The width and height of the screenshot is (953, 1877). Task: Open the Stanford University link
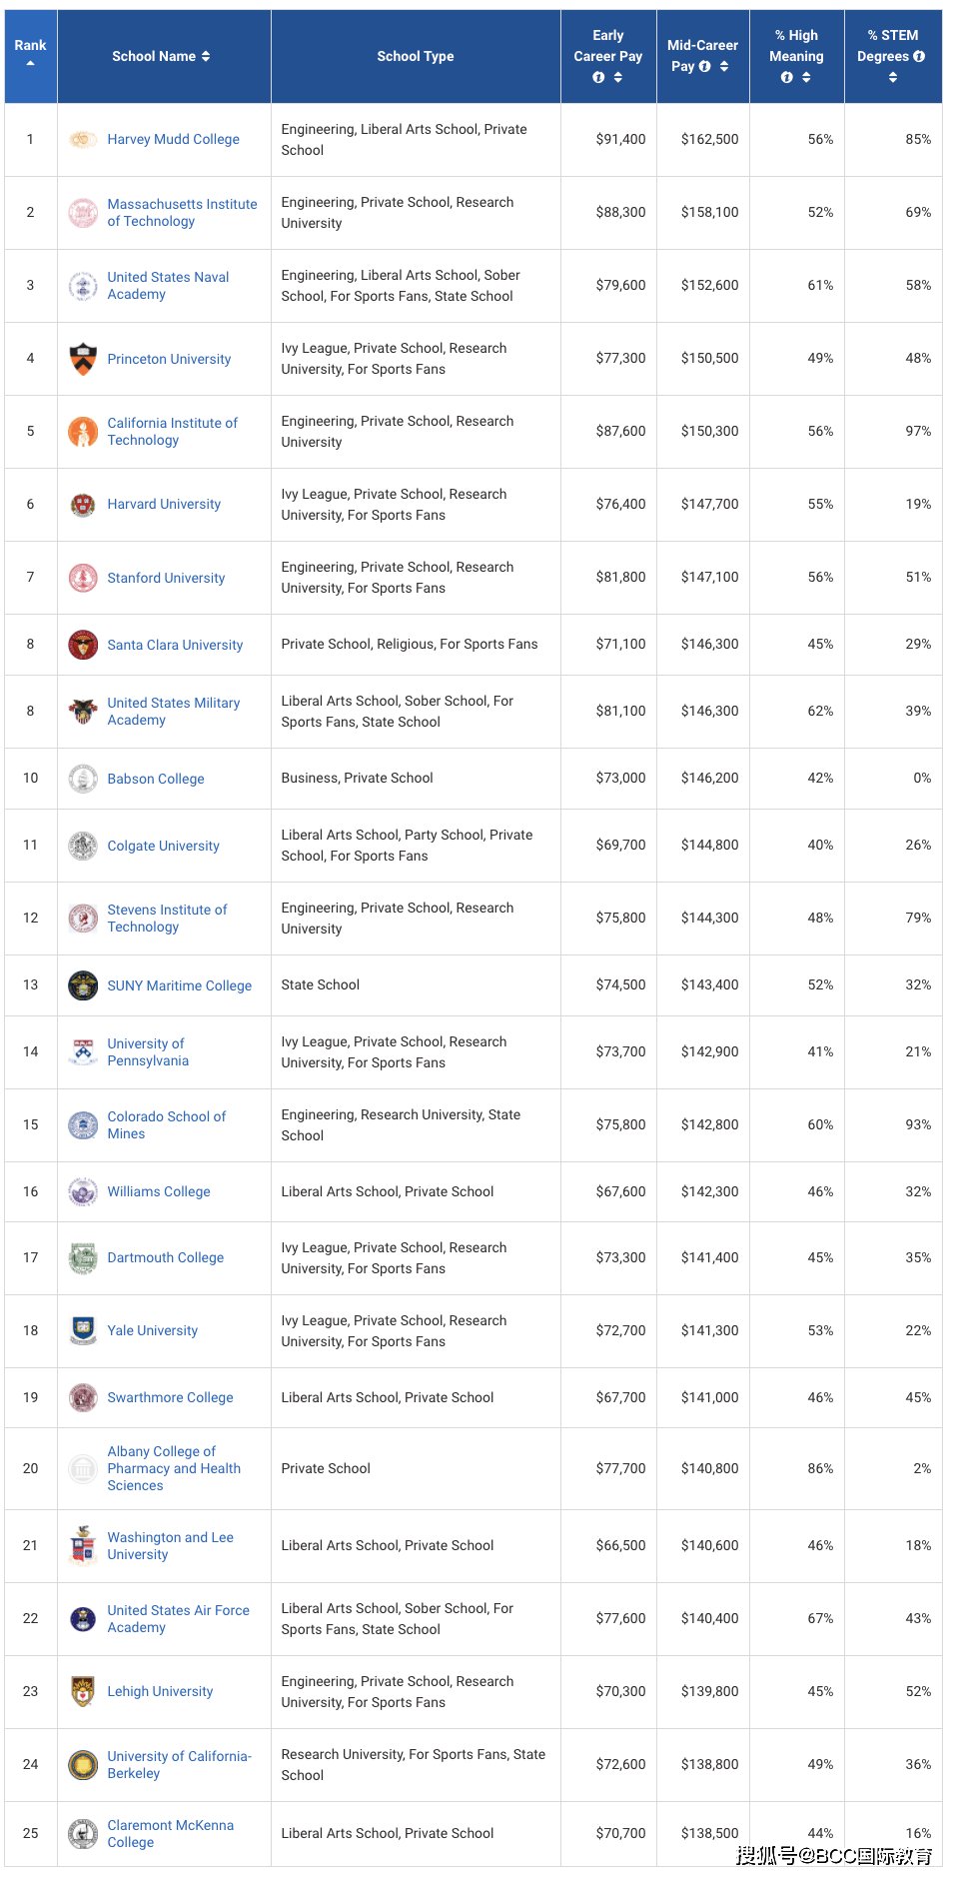[166, 578]
